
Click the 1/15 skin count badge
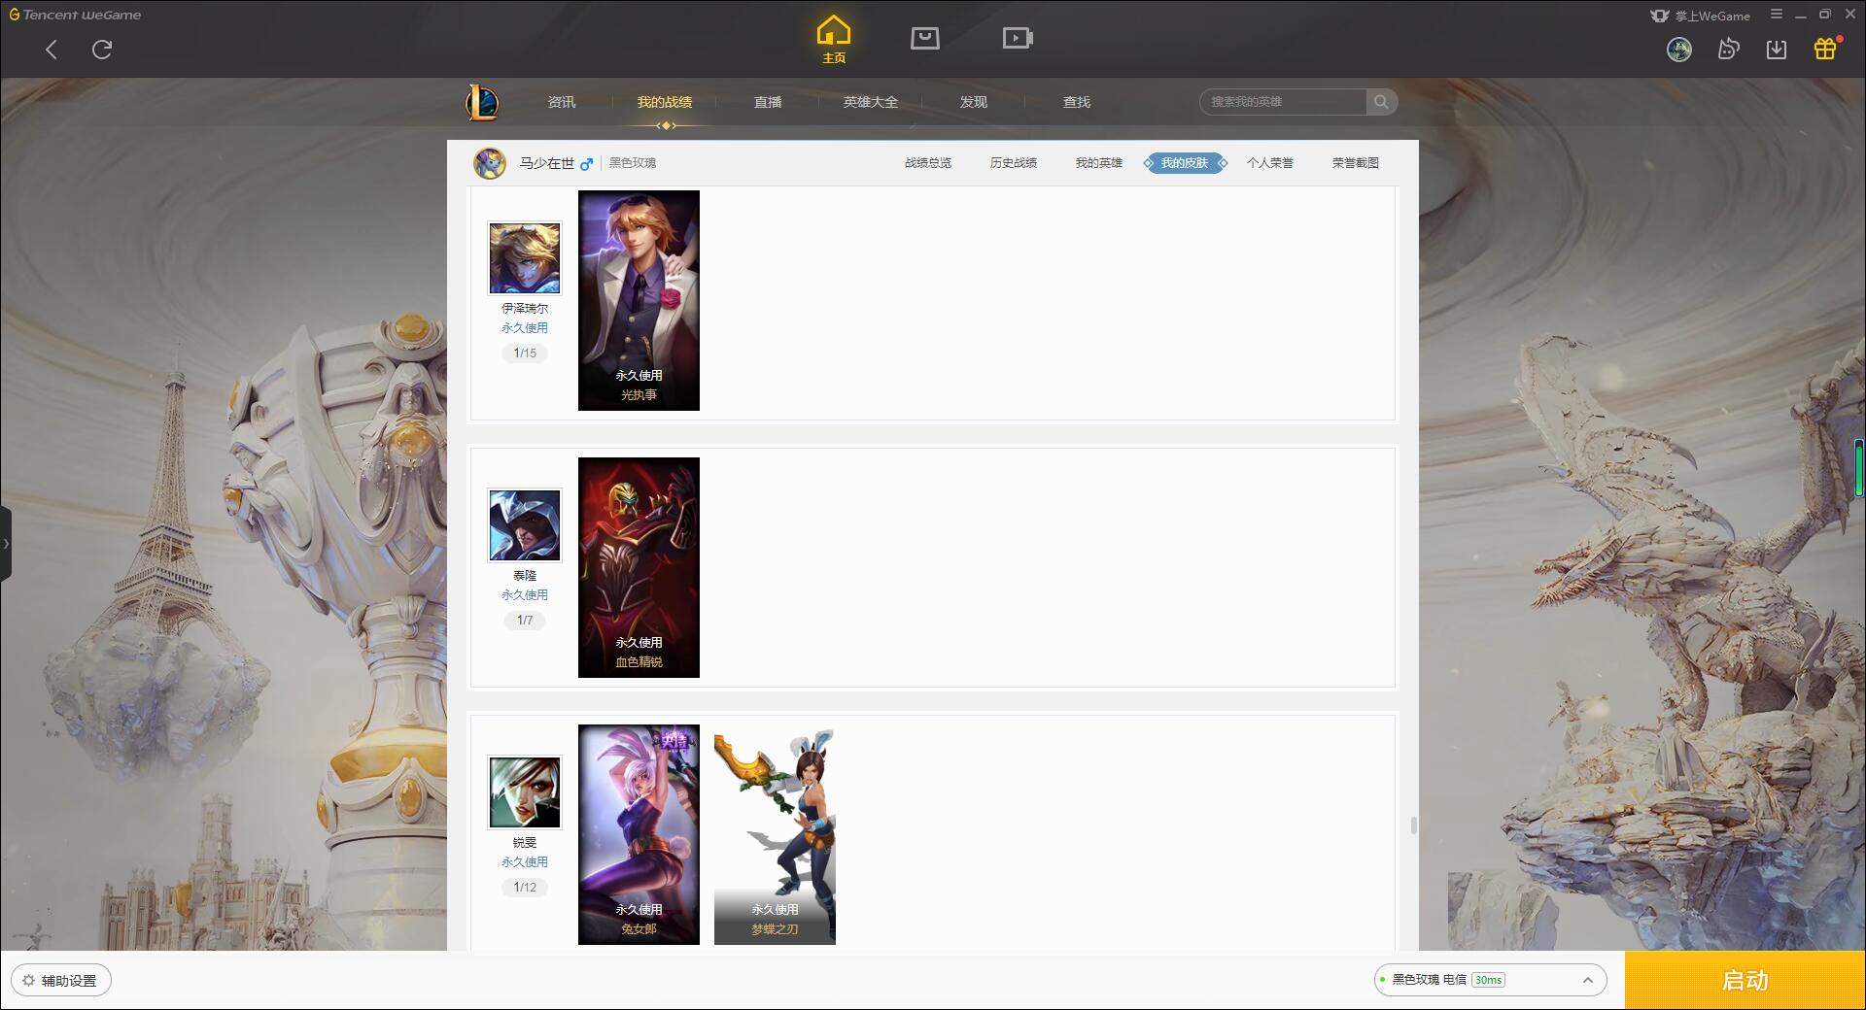pyautogui.click(x=525, y=353)
